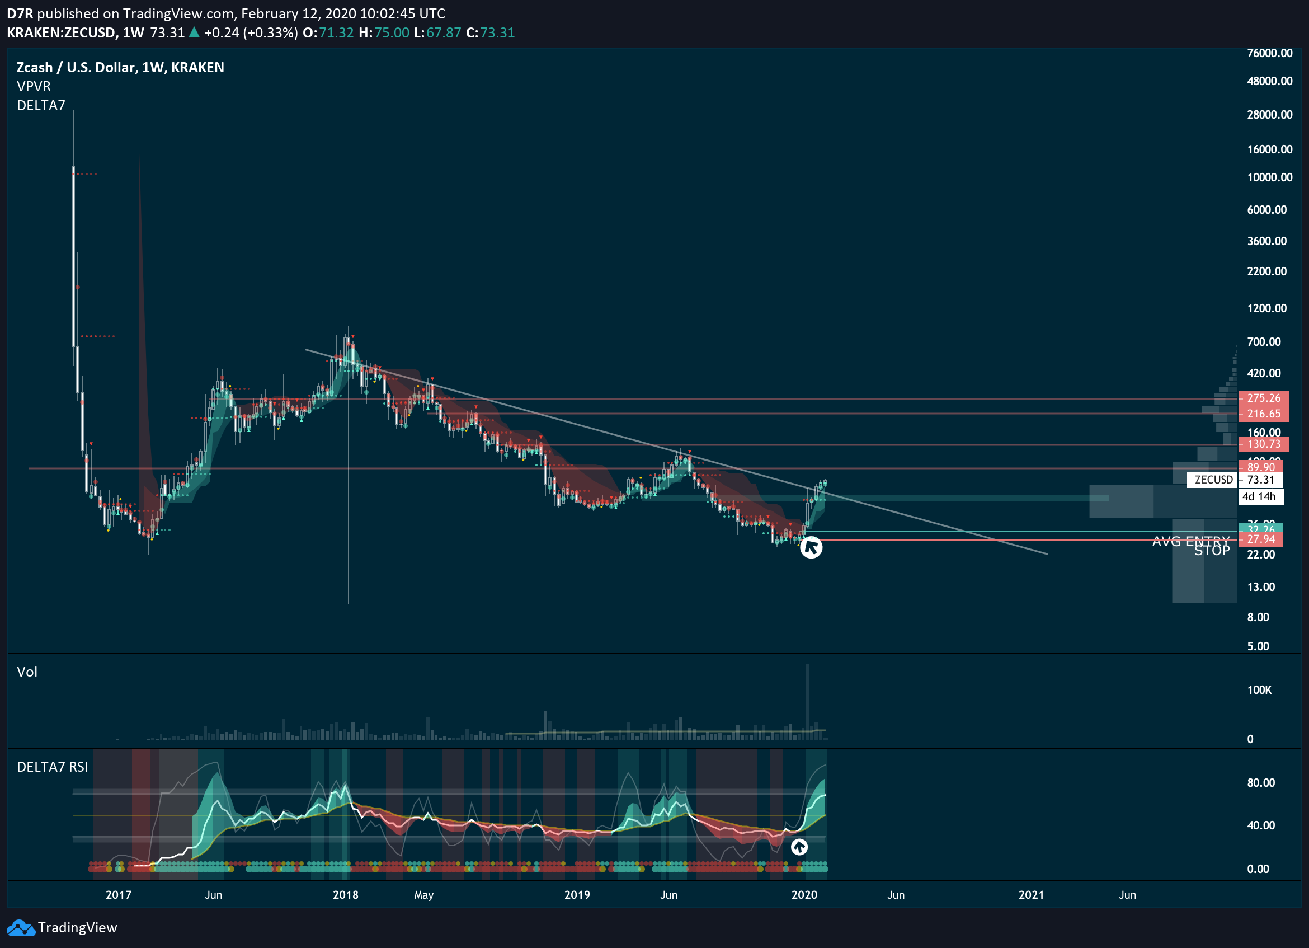
Task: Click the D7R publisher name in header
Action: pyautogui.click(x=20, y=13)
